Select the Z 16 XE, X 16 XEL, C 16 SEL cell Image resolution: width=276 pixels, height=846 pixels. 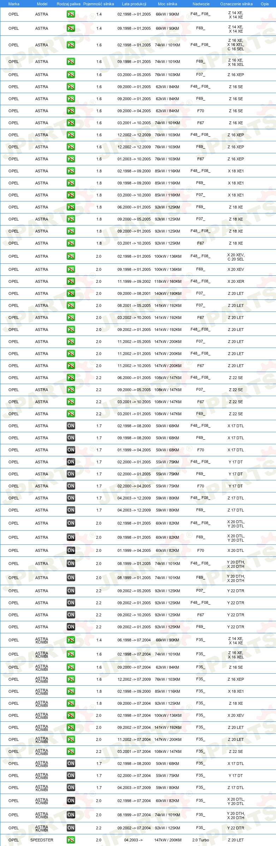236,45
